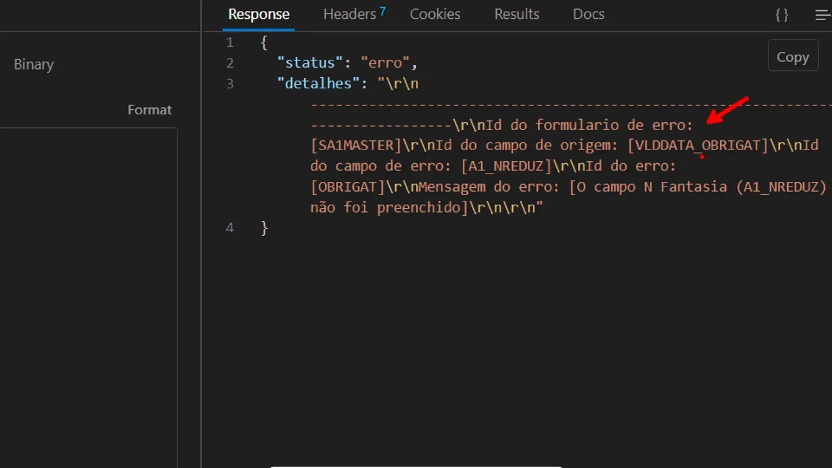Image resolution: width=832 pixels, height=468 pixels.
Task: Select line number 1 in the response
Action: click(229, 42)
